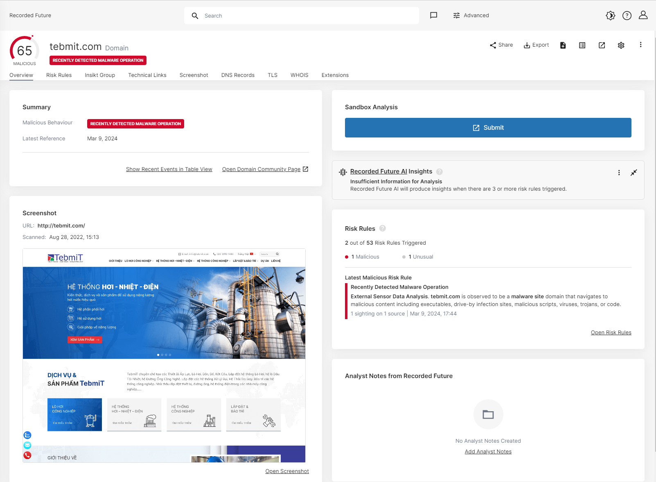Open the user account profile icon

[643, 16]
